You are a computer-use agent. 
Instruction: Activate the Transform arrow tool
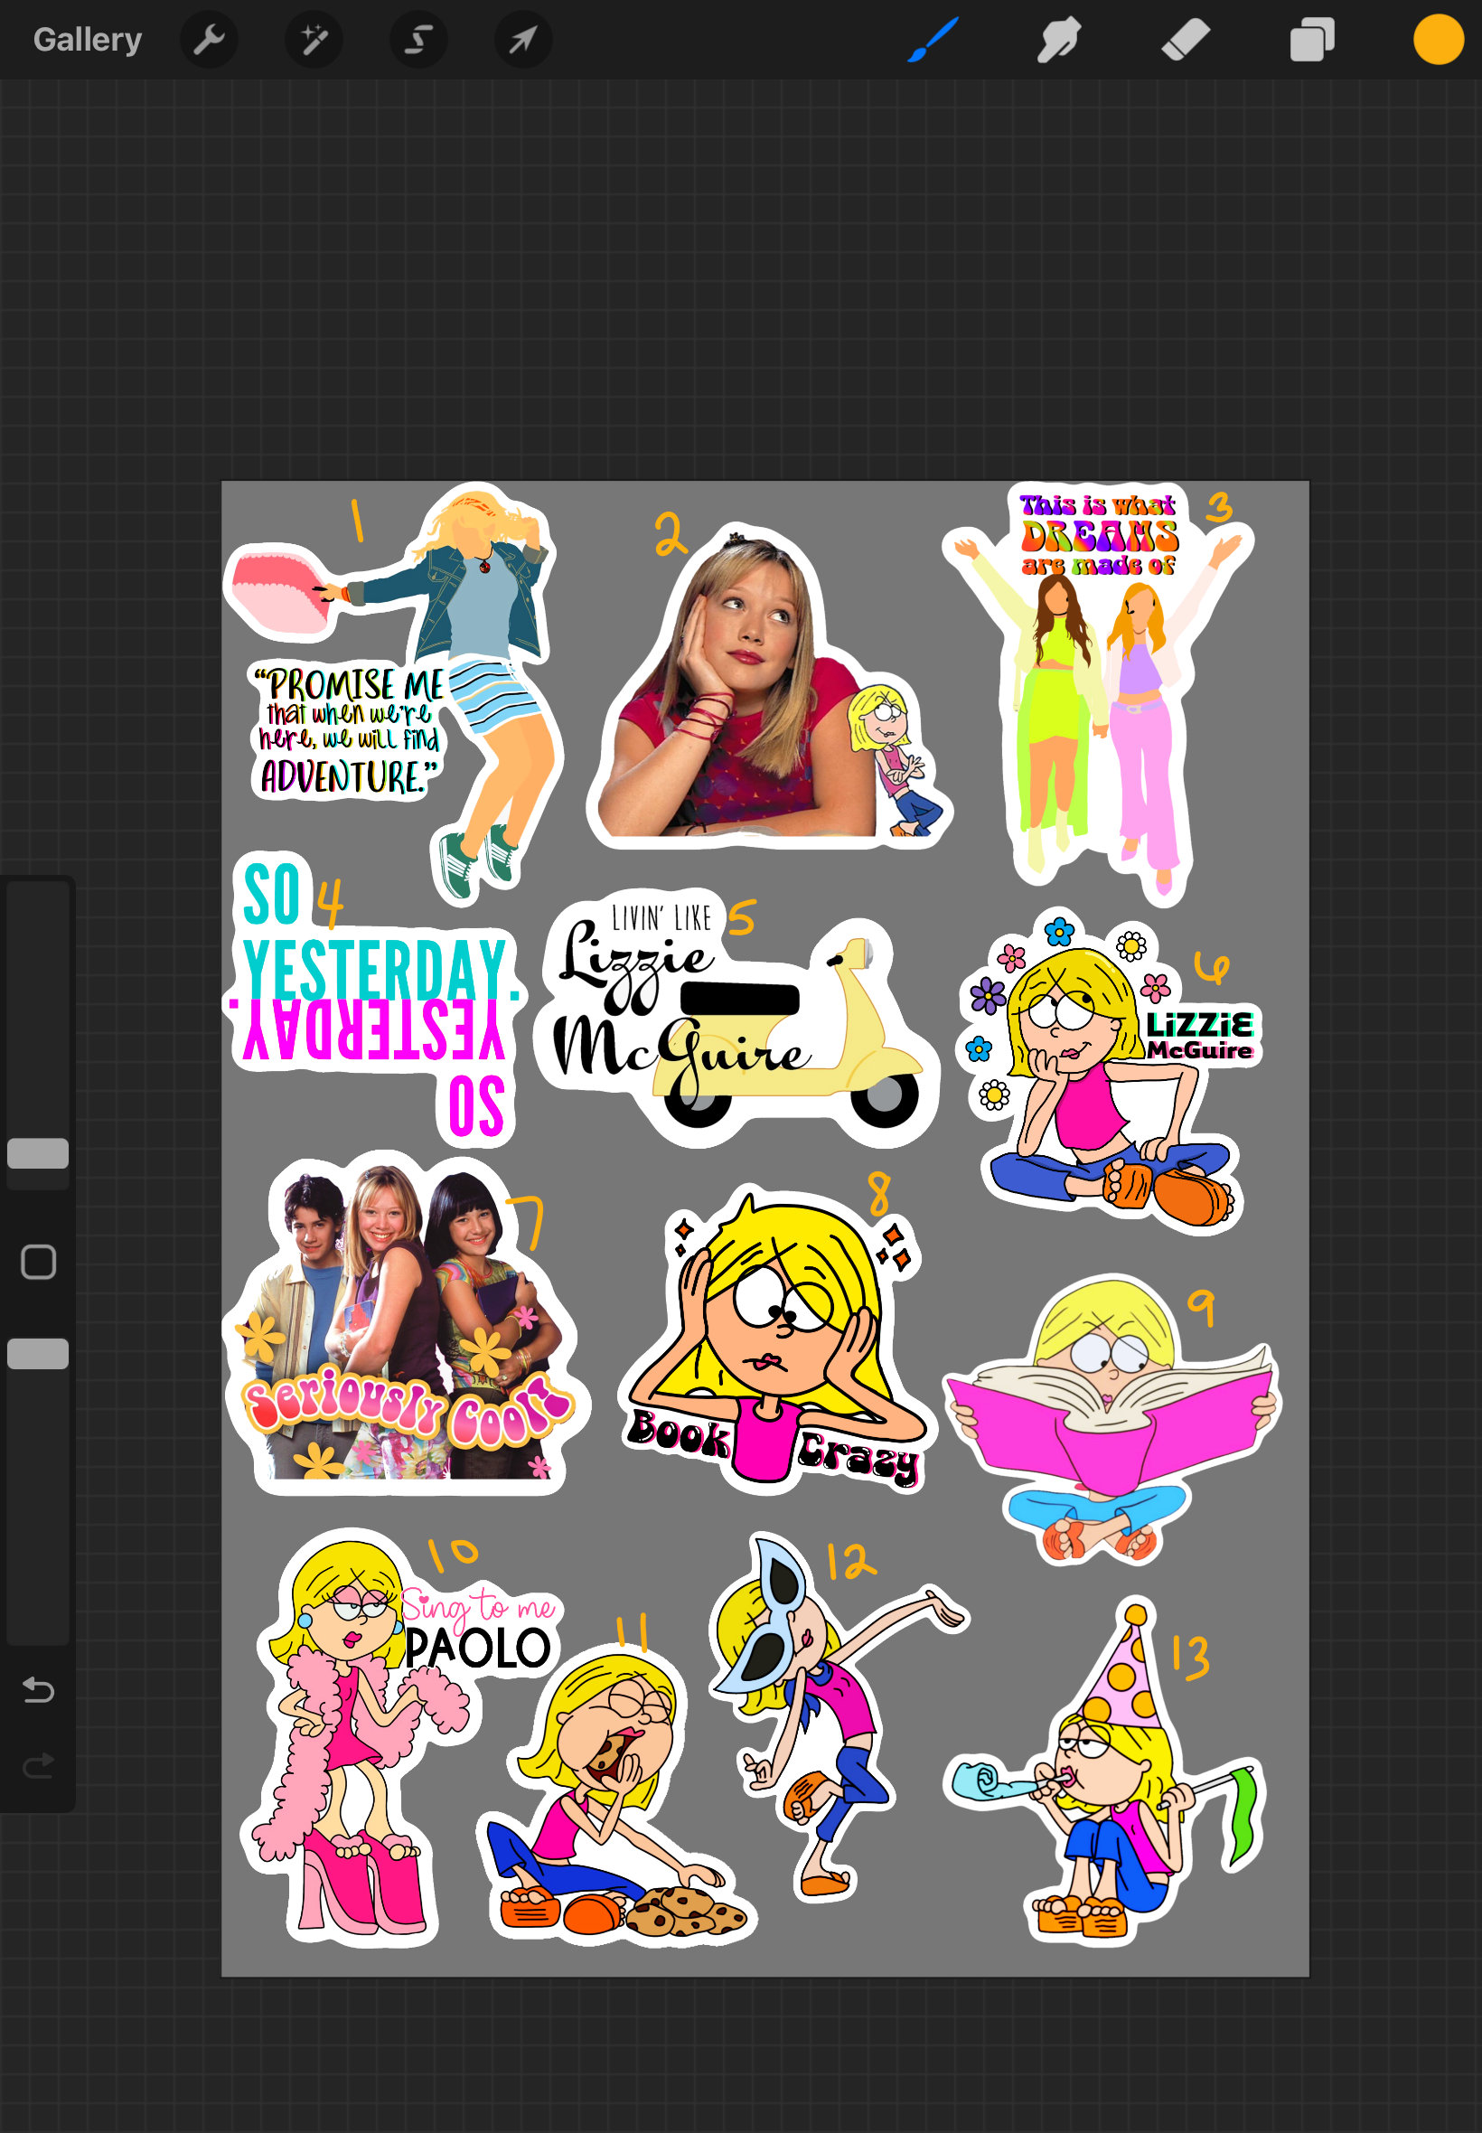[x=523, y=39]
